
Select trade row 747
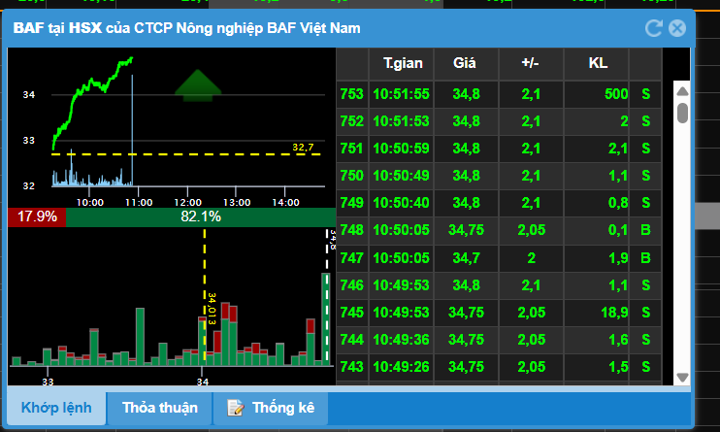click(x=499, y=258)
